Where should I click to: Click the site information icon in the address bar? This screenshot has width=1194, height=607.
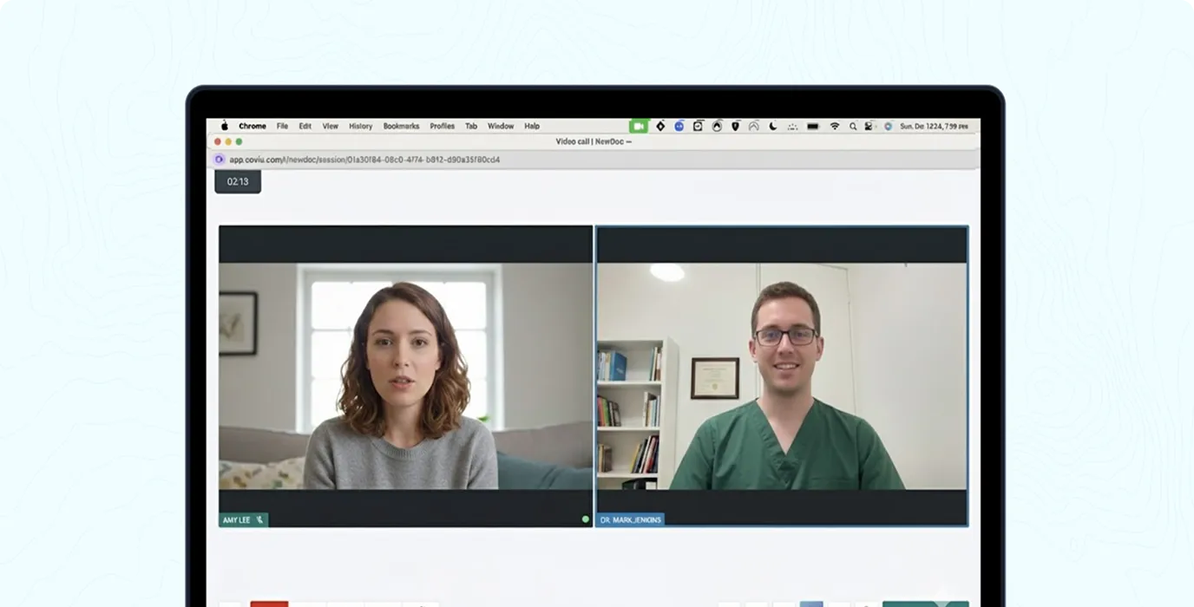[x=220, y=160]
